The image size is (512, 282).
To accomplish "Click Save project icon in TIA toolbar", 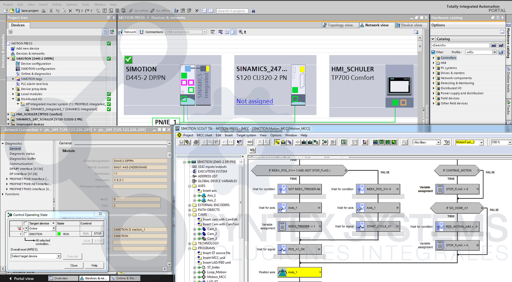I will pos(17,11).
